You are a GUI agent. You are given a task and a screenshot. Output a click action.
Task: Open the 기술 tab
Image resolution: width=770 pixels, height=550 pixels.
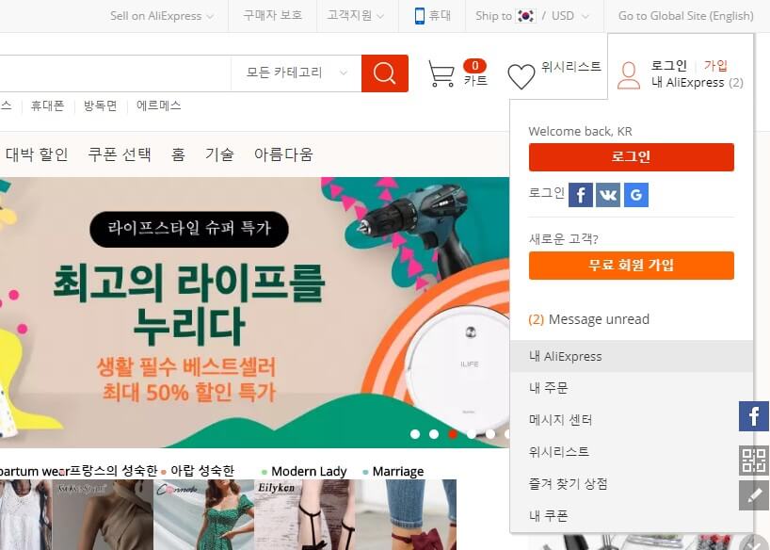click(x=219, y=154)
